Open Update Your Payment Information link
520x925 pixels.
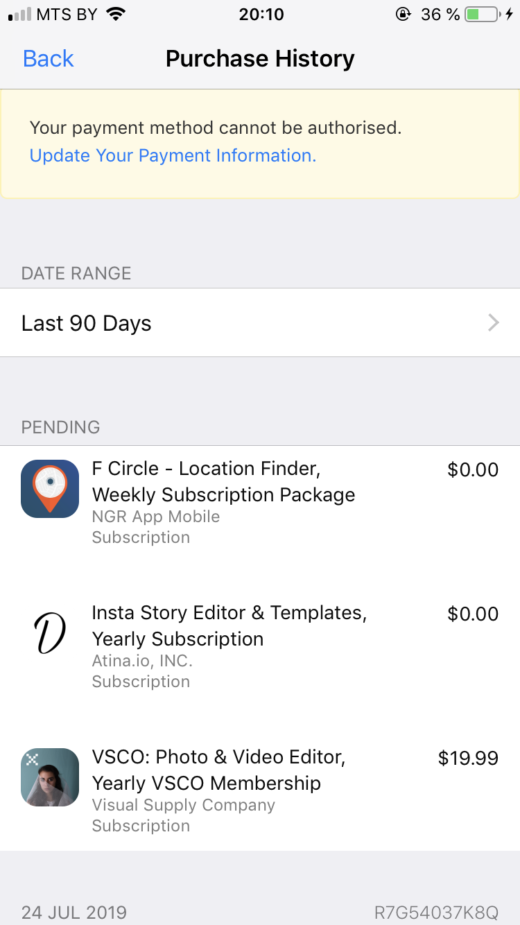(x=173, y=155)
